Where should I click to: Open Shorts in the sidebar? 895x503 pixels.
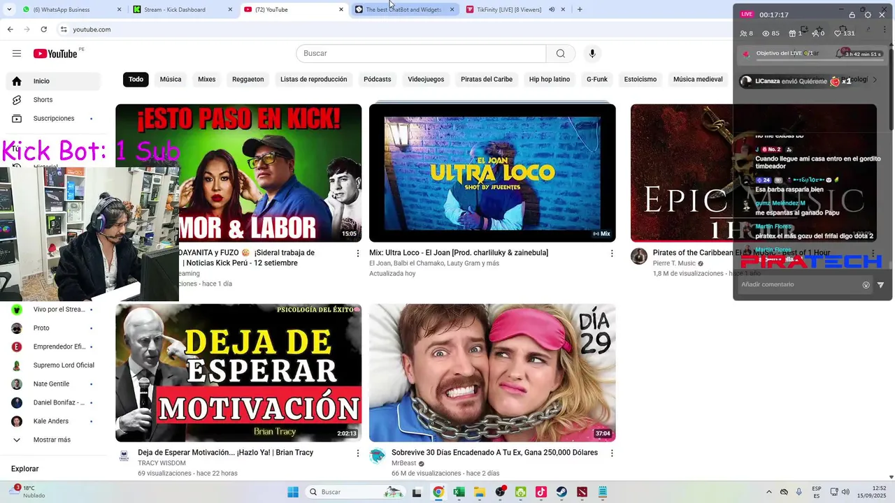pos(53,100)
